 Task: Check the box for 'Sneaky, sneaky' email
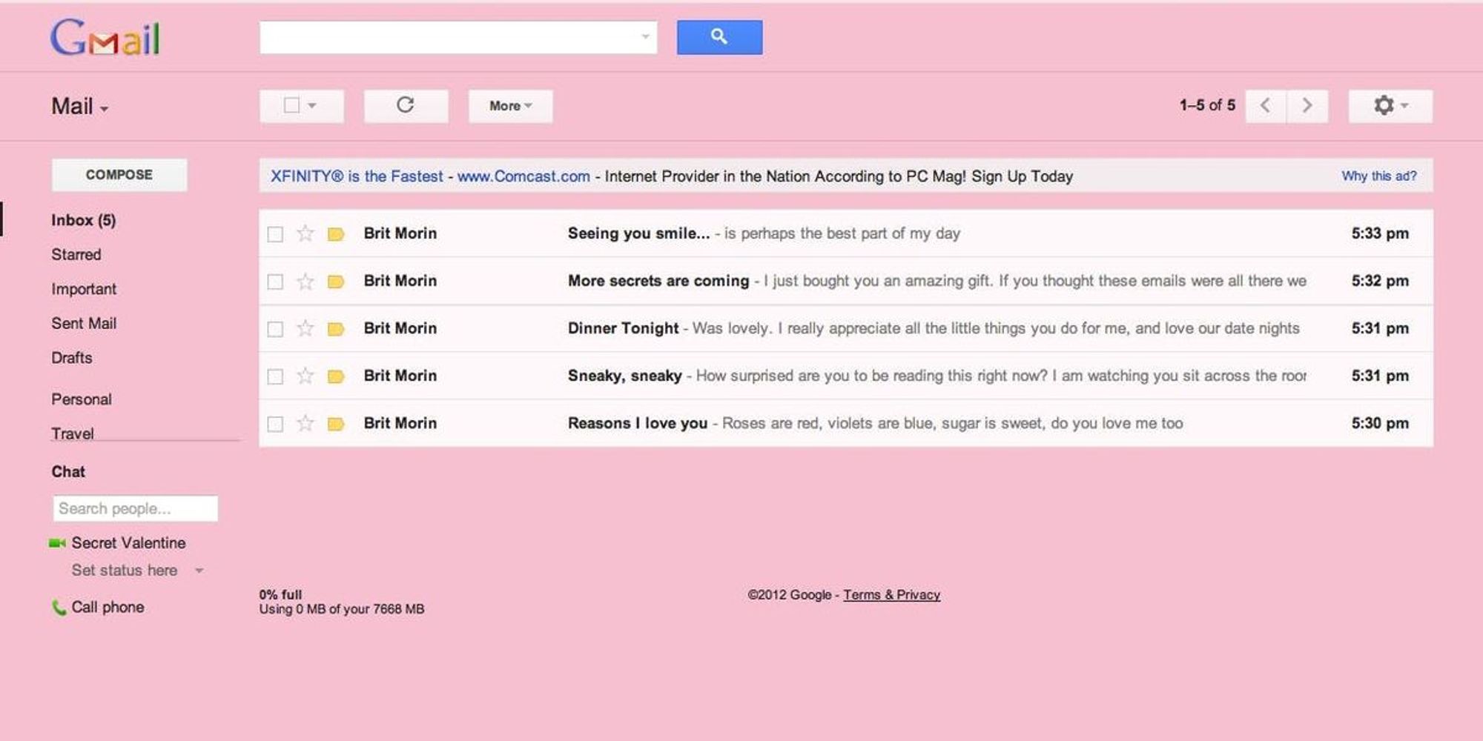275,376
